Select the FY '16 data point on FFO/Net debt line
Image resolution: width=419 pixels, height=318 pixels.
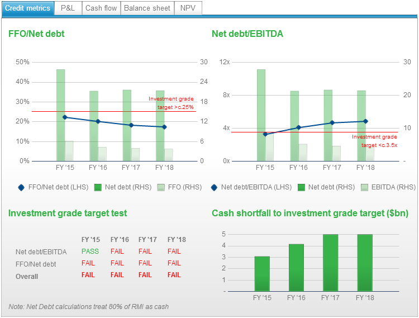[x=98, y=122]
